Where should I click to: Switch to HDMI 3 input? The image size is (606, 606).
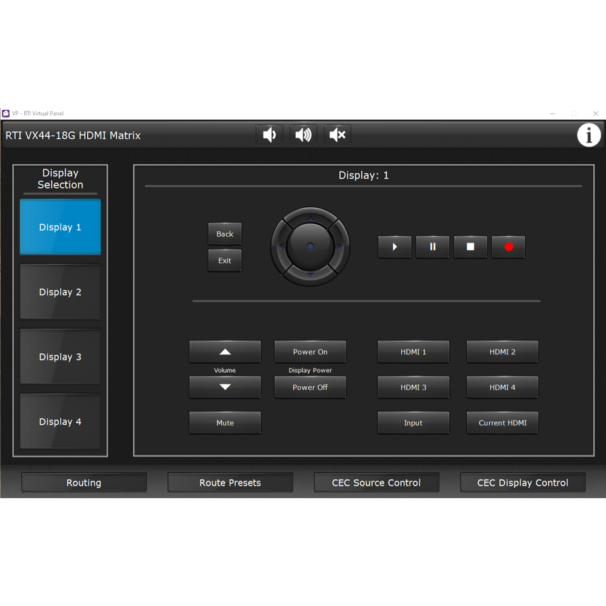click(x=413, y=387)
